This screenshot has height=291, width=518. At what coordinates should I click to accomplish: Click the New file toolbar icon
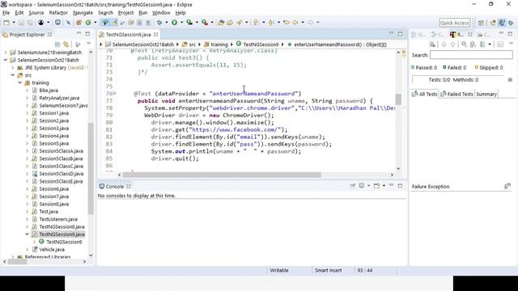pyautogui.click(x=6, y=23)
